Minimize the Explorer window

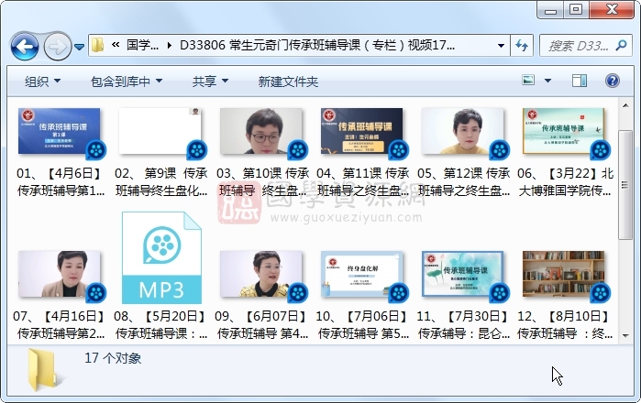pos(550,10)
